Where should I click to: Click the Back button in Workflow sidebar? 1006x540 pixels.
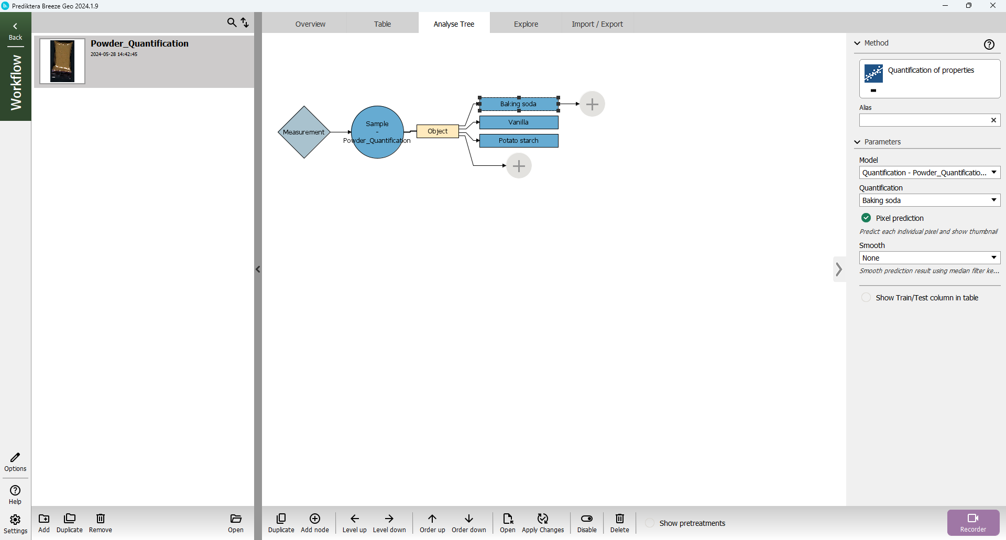coord(15,31)
